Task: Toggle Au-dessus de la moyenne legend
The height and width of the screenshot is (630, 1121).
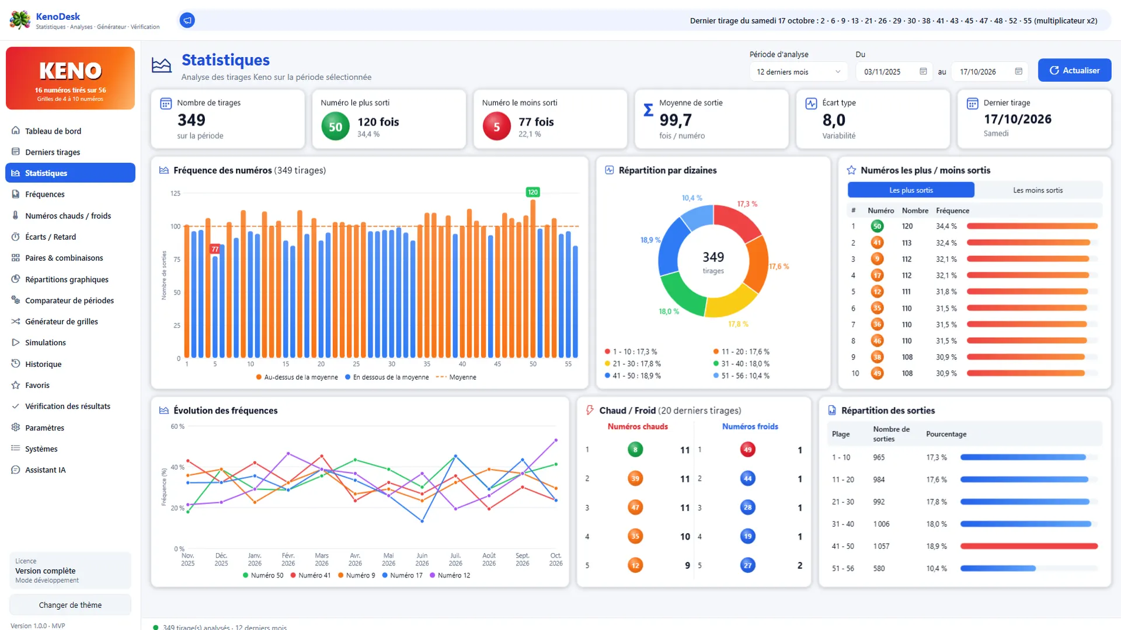Action: coord(297,377)
